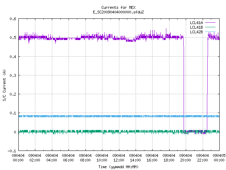Click the 0.5 y-axis tick value
This screenshot has height=170, width=226.
[13, 38]
